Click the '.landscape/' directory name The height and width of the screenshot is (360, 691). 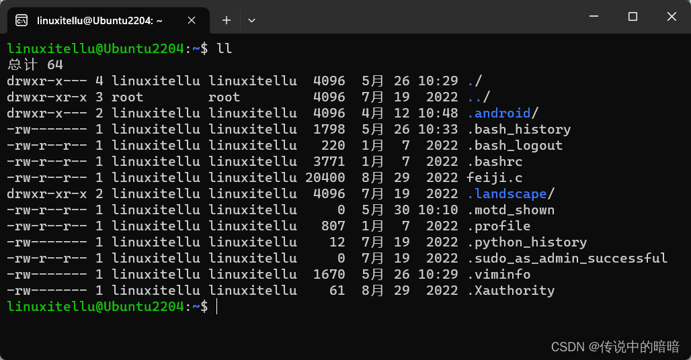point(511,193)
